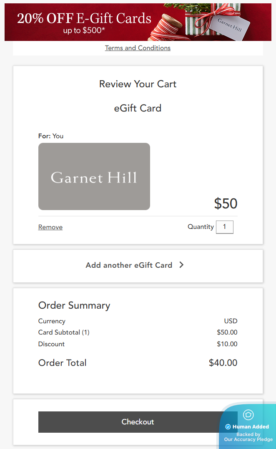Click Add another eGift Card
This screenshot has width=276, height=449.
129,265
